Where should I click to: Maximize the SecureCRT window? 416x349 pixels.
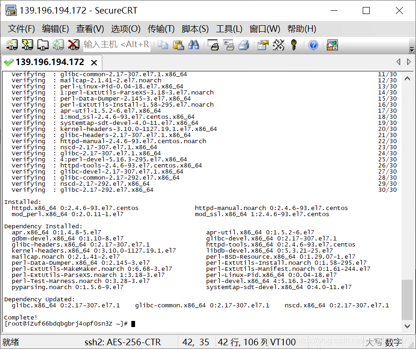pyautogui.click(x=366, y=11)
